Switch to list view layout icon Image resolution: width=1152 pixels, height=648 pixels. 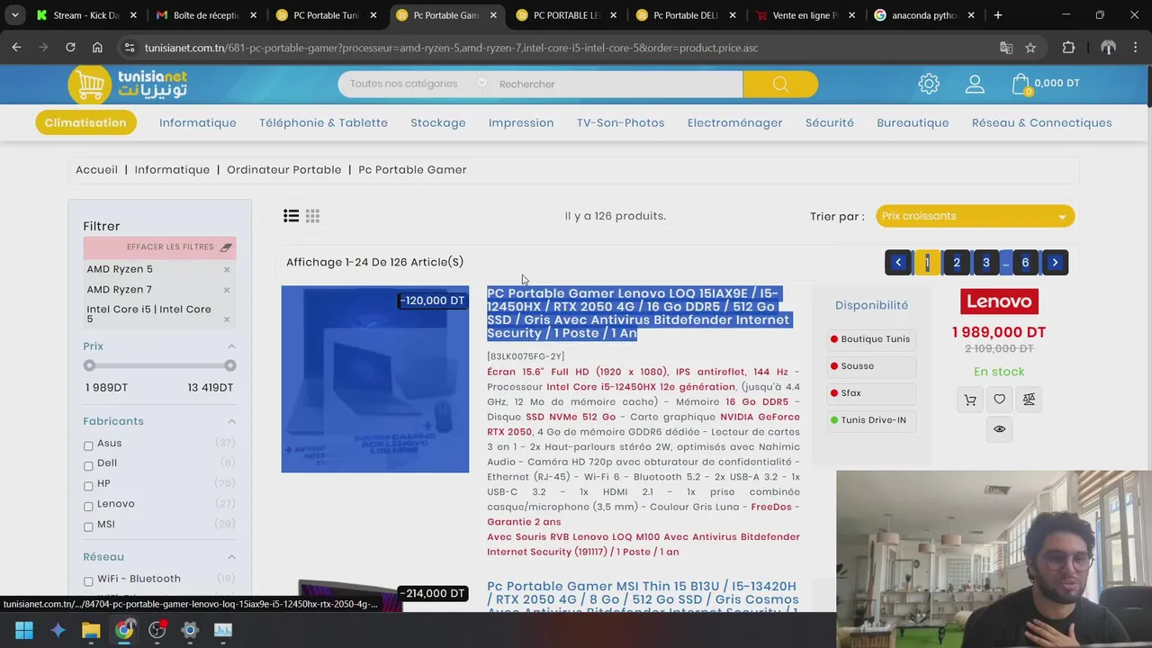291,216
